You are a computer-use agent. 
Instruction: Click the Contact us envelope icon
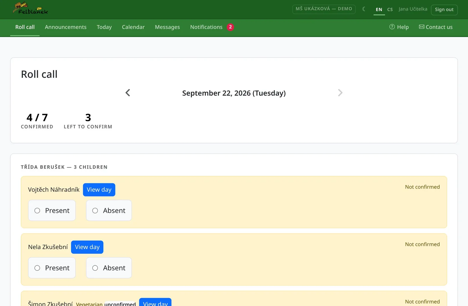click(421, 27)
